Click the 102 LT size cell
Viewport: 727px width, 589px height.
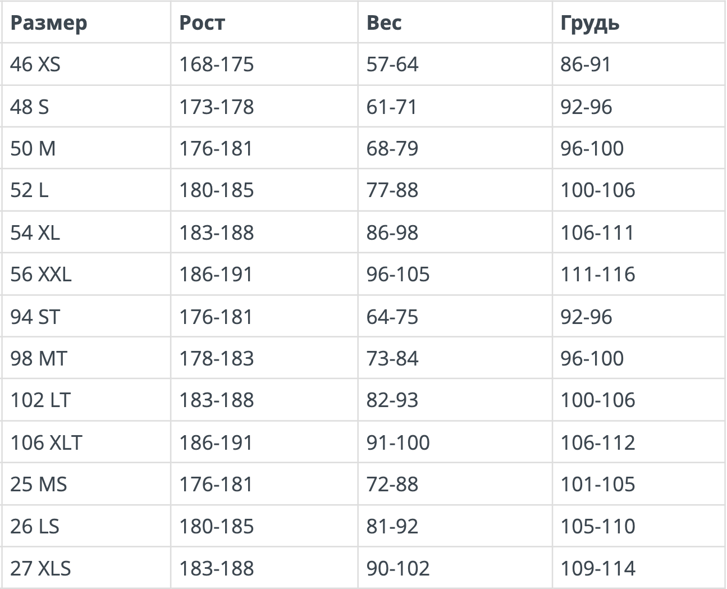point(86,400)
